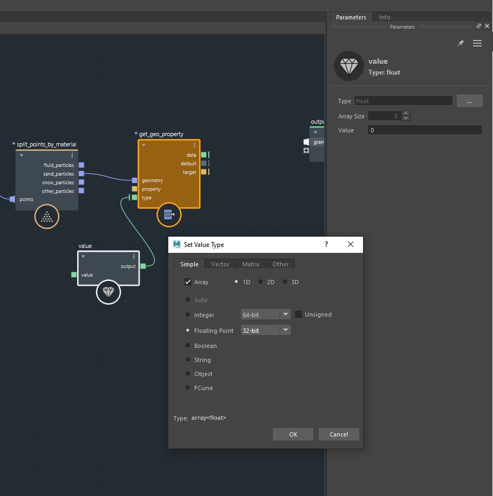Open the hamburger menu in the Parameters panel

click(477, 43)
